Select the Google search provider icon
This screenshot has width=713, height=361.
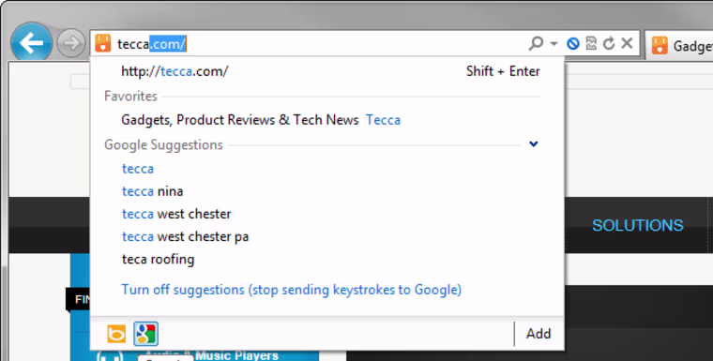coord(146,334)
